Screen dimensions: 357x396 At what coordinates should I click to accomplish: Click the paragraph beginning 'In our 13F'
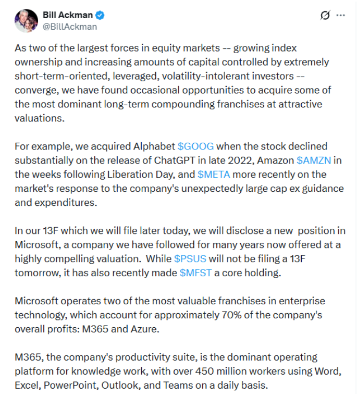180,252
